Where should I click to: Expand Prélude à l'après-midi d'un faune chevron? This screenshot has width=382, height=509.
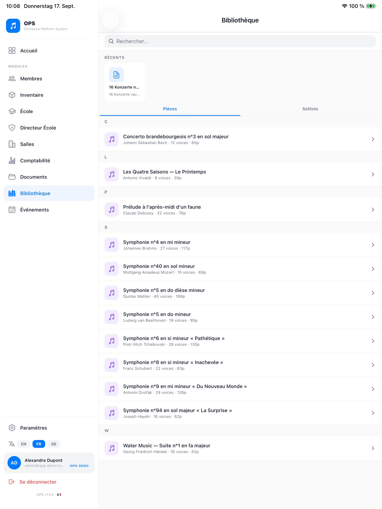coord(373,210)
